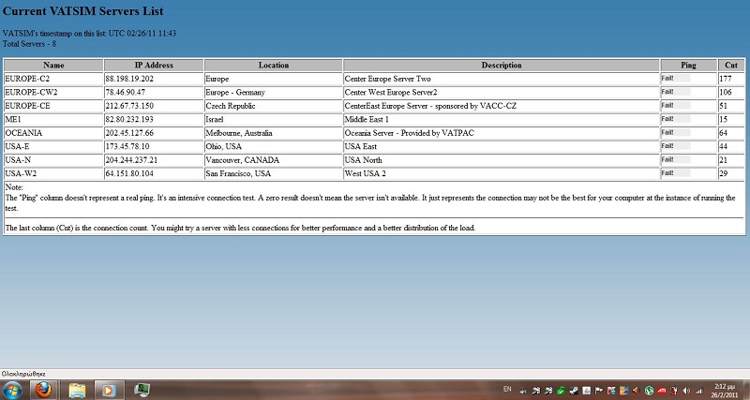This screenshot has height=400, width=750.
Task: Click IP address 212.67.73.150
Action: click(x=129, y=106)
